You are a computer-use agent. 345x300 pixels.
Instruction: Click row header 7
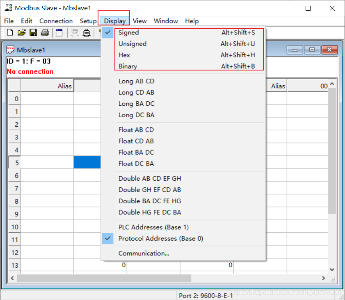14,189
